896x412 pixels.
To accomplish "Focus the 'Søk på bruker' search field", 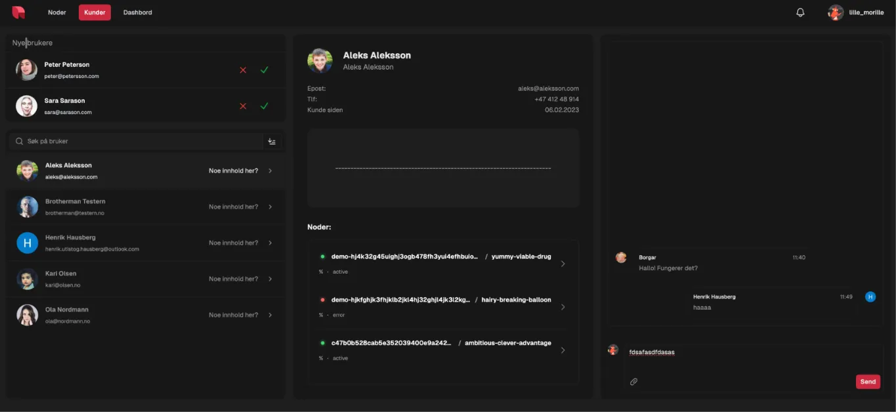I will coord(137,141).
